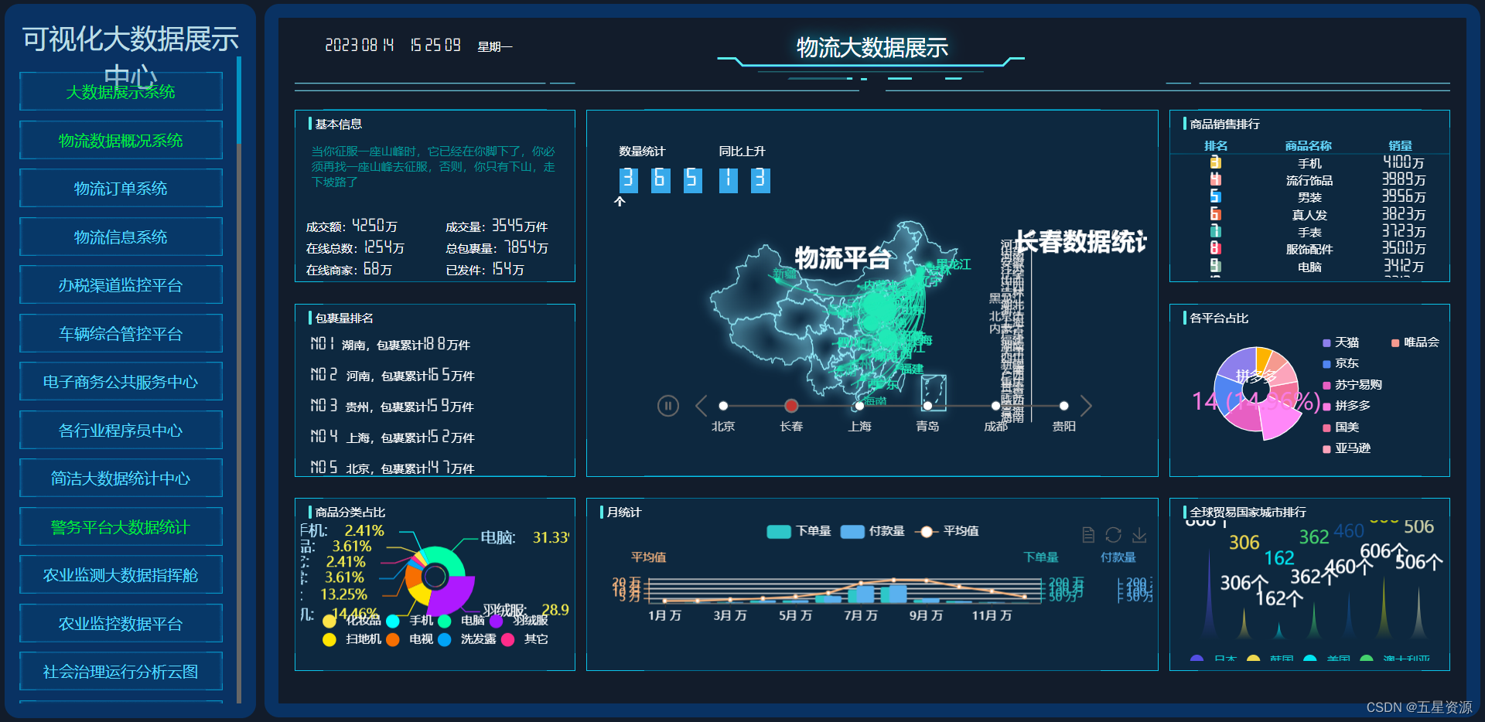Click the 警务平台大数据统计 button
The height and width of the screenshot is (722, 1485).
tap(121, 526)
